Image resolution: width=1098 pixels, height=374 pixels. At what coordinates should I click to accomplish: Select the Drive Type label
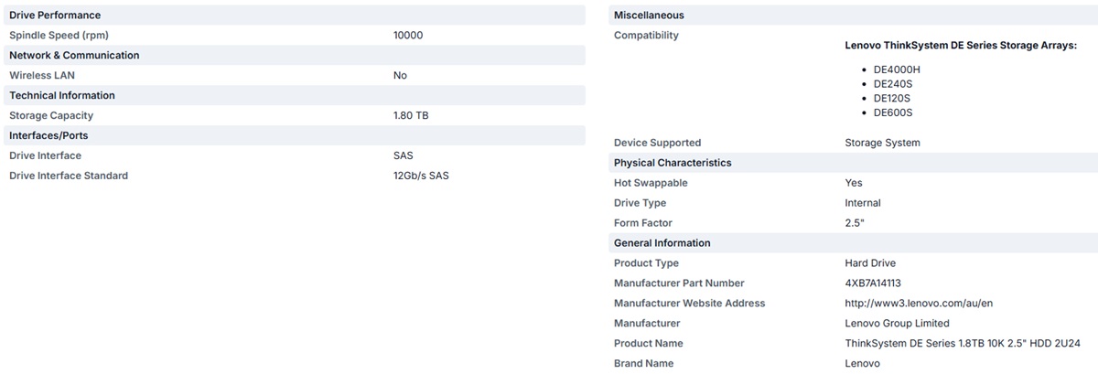pyautogui.click(x=640, y=204)
